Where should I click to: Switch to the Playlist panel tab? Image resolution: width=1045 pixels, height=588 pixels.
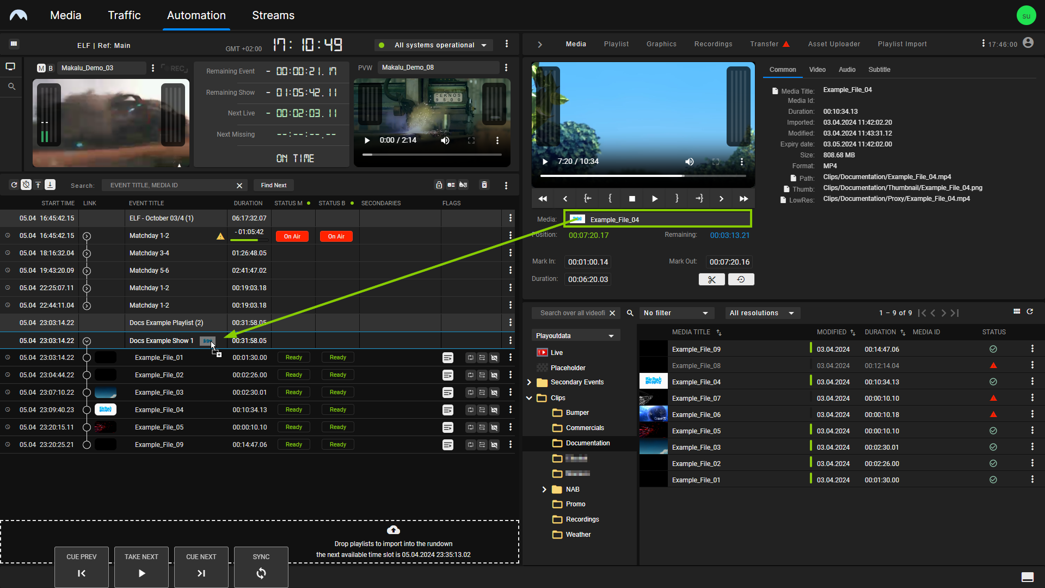pos(616,44)
